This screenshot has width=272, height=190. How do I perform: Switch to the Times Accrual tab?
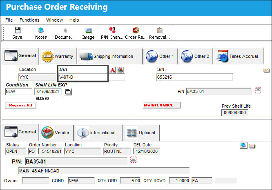pos(239,56)
